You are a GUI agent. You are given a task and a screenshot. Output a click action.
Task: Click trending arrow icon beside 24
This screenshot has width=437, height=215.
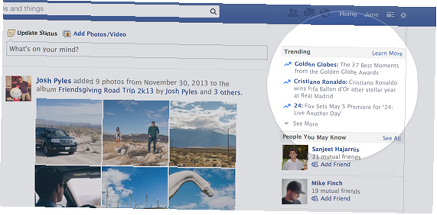point(287,106)
